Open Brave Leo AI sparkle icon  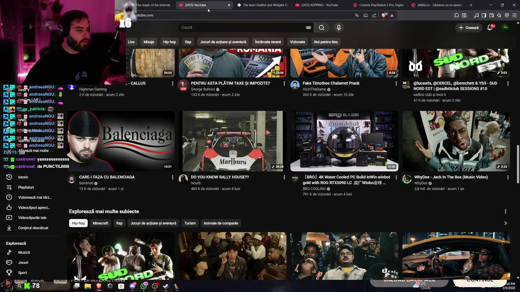[x=499, y=15]
